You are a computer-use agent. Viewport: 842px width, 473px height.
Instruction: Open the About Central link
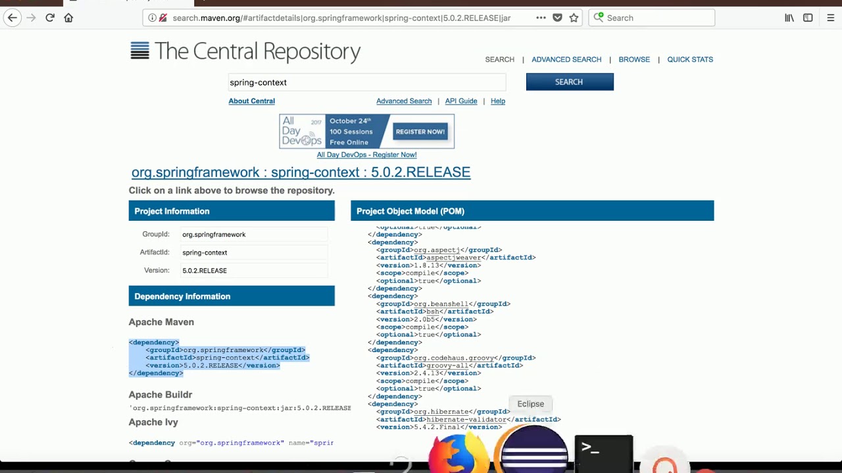pyautogui.click(x=252, y=101)
